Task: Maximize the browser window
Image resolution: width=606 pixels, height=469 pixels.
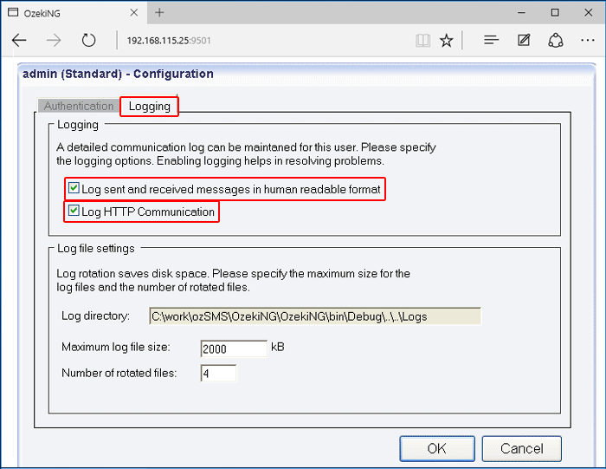Action: (555, 13)
